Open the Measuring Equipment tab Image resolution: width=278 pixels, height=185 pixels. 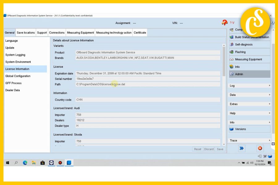(x=80, y=32)
